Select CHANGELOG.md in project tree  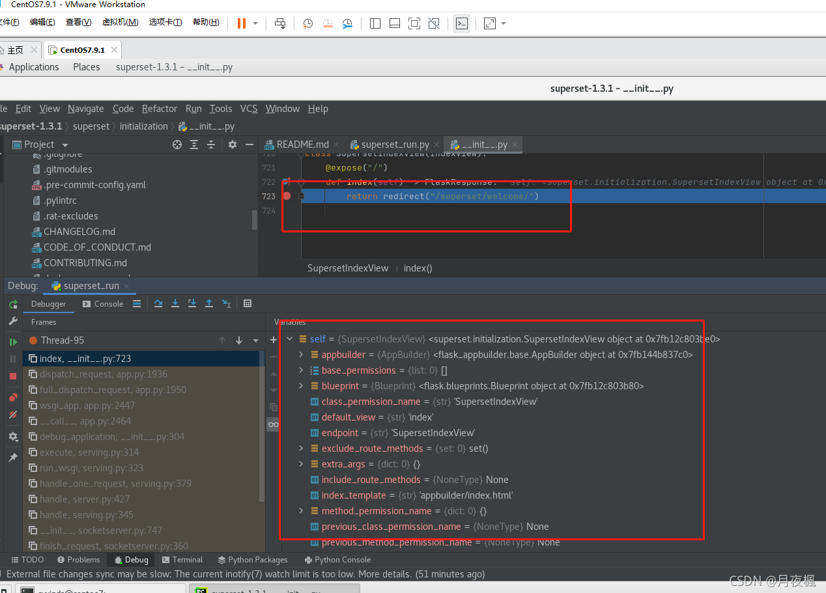(79, 232)
